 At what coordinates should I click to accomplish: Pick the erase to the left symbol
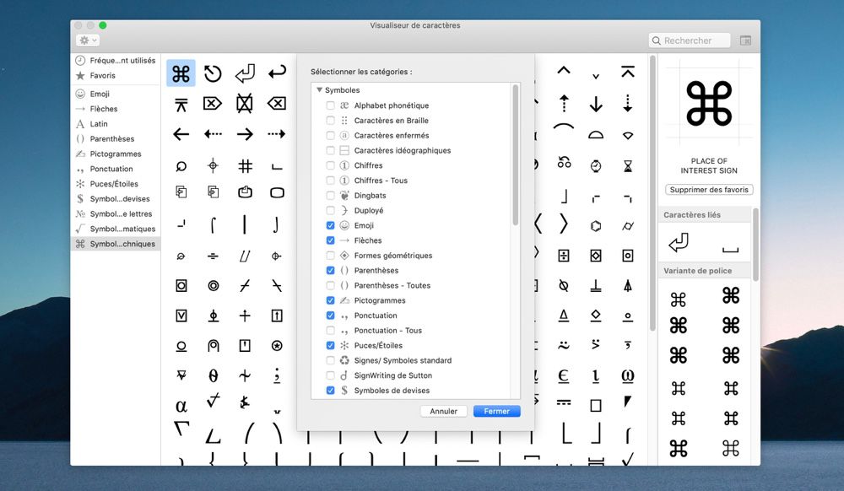pos(277,103)
